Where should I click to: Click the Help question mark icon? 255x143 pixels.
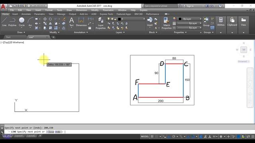point(220,6)
